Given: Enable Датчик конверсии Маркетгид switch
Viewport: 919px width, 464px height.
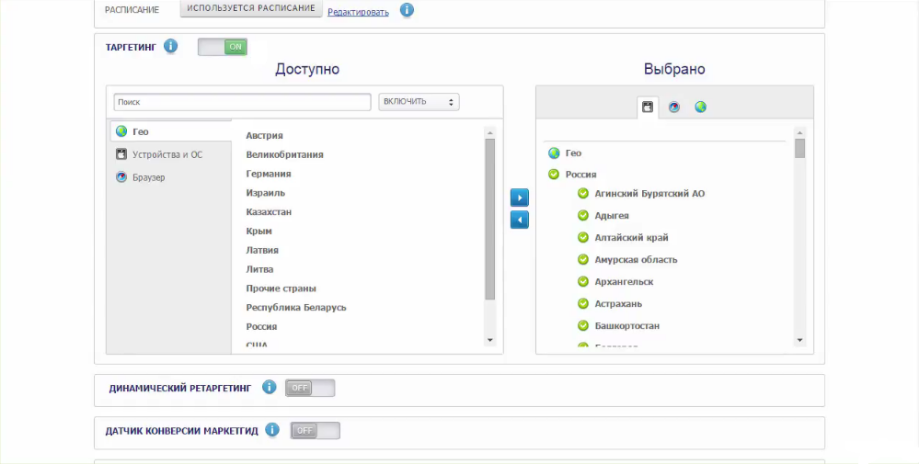Looking at the screenshot, I should click(x=316, y=431).
